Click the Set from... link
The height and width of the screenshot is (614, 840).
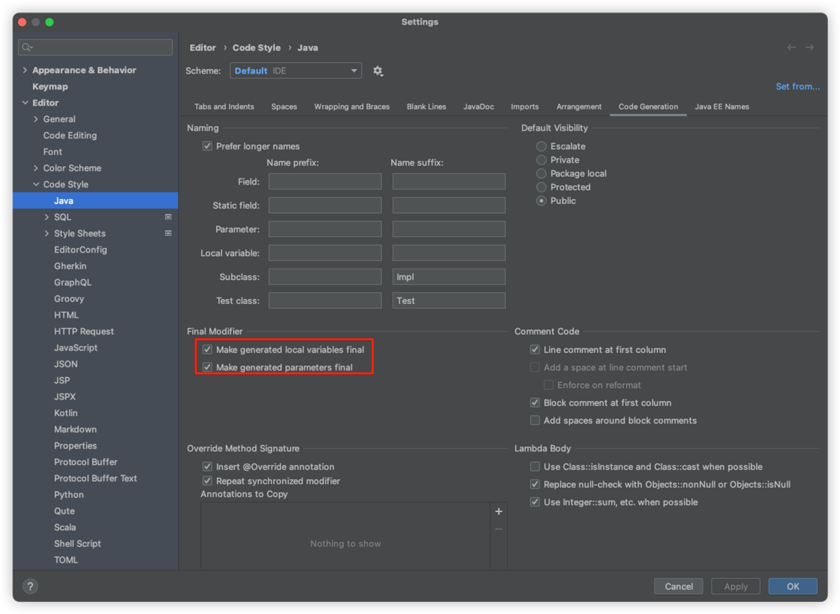tap(797, 86)
